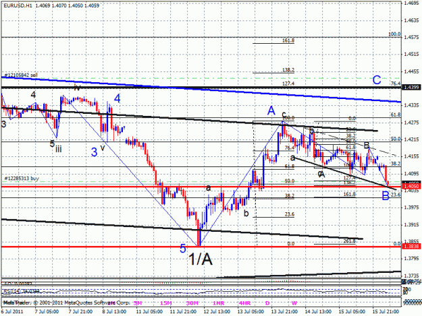This screenshot has width=422, height=316.
Task: Select the red horizontal line at 1.3838
Action: 201,247
